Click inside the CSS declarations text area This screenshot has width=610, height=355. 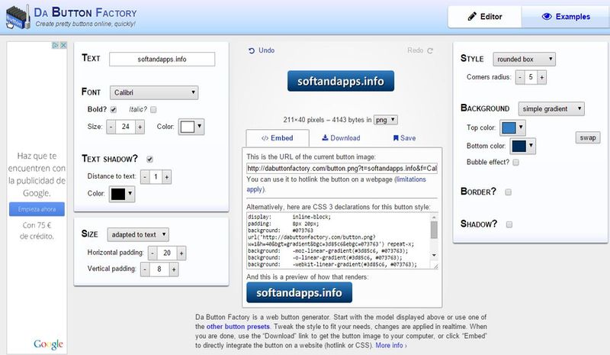click(x=339, y=240)
